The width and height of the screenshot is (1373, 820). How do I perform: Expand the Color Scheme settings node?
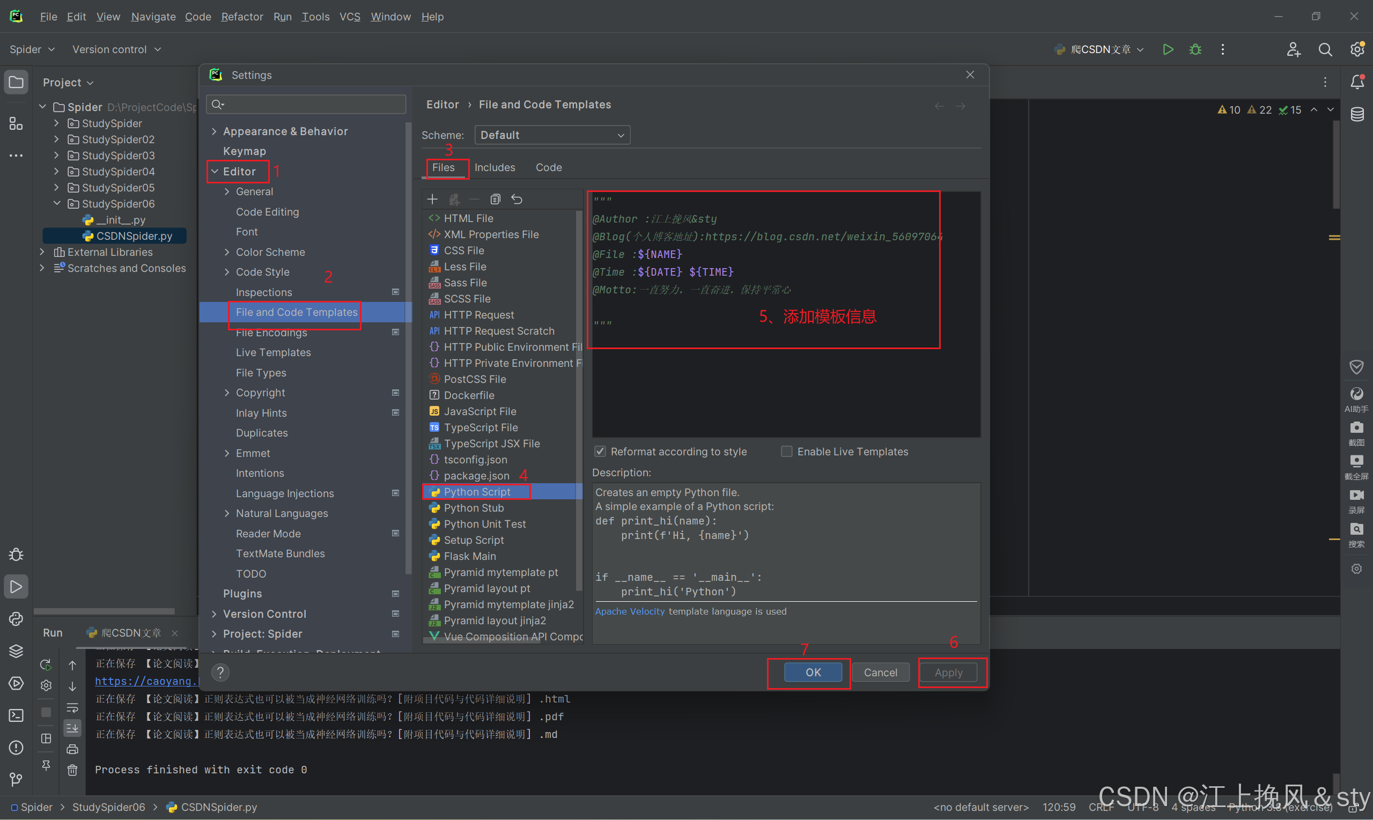pyautogui.click(x=227, y=252)
